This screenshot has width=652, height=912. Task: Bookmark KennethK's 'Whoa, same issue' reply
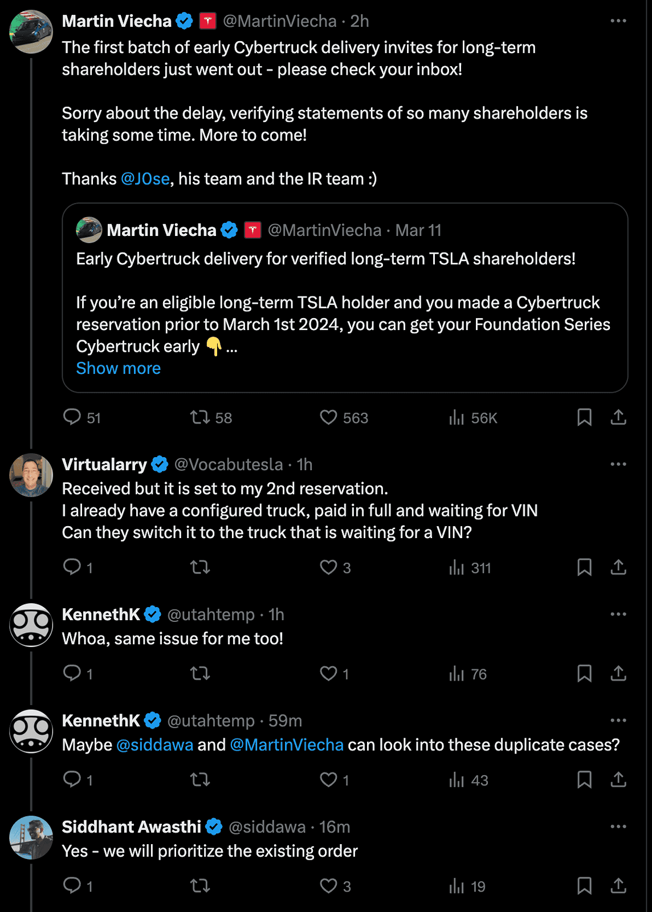pyautogui.click(x=584, y=674)
